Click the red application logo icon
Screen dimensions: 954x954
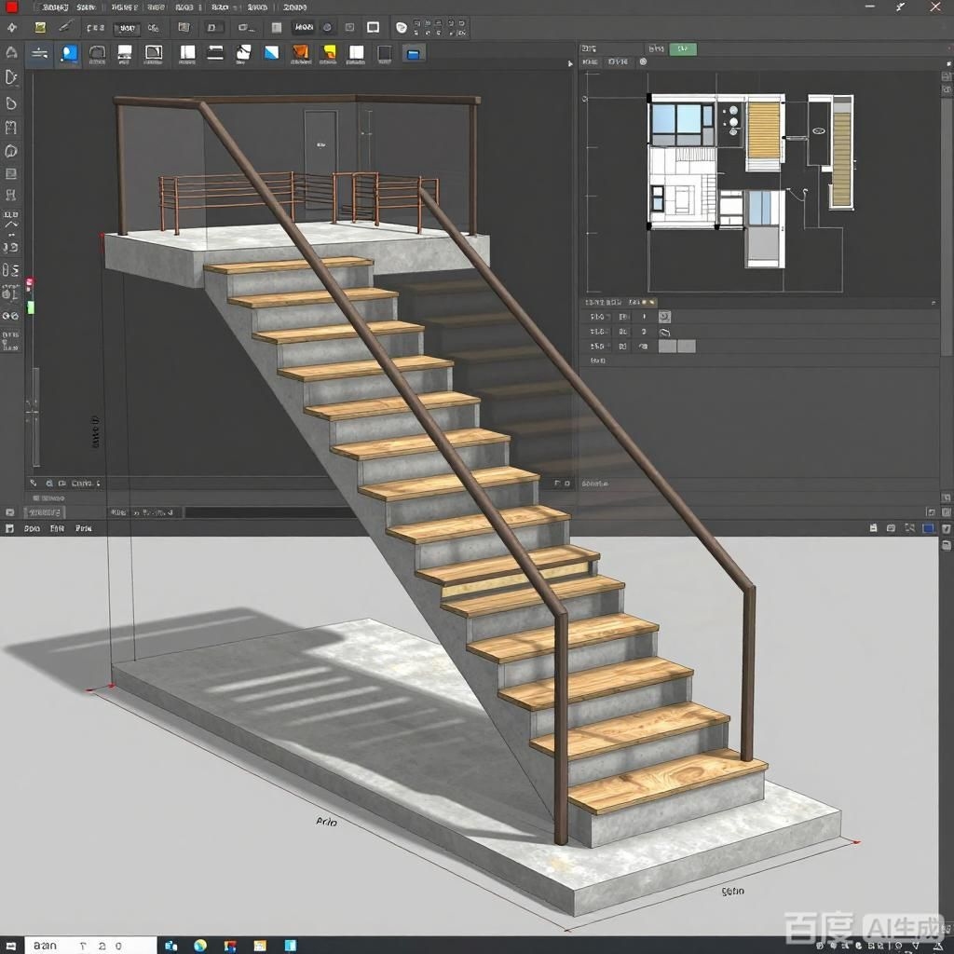pos(11,7)
